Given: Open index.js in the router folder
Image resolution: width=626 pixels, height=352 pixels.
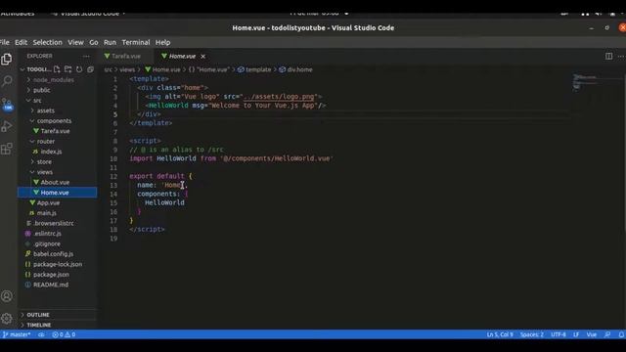Looking at the screenshot, I should pos(51,152).
